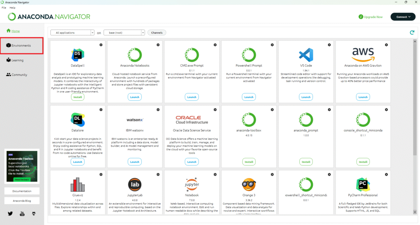The image size is (420, 225).
Task: Click the AWS logo on Graviton tile
Action: 363,55
